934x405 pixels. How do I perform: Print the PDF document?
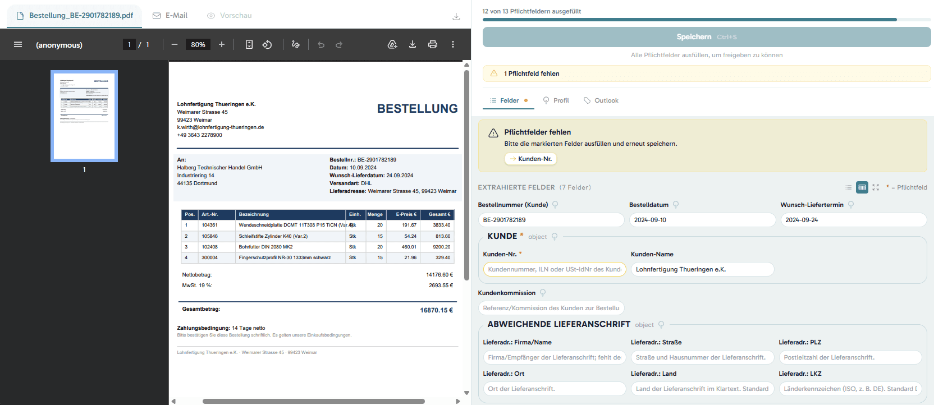click(x=433, y=44)
